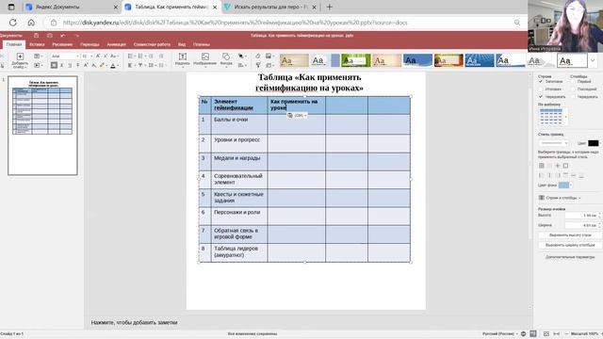The width and height of the screenshot is (603, 339).
Task: Toggle the Чередовать columns checkbox
Action: [573, 97]
